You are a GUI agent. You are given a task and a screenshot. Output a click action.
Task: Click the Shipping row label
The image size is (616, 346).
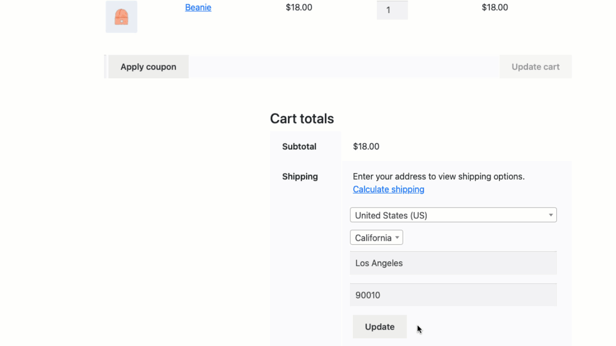coord(300,176)
